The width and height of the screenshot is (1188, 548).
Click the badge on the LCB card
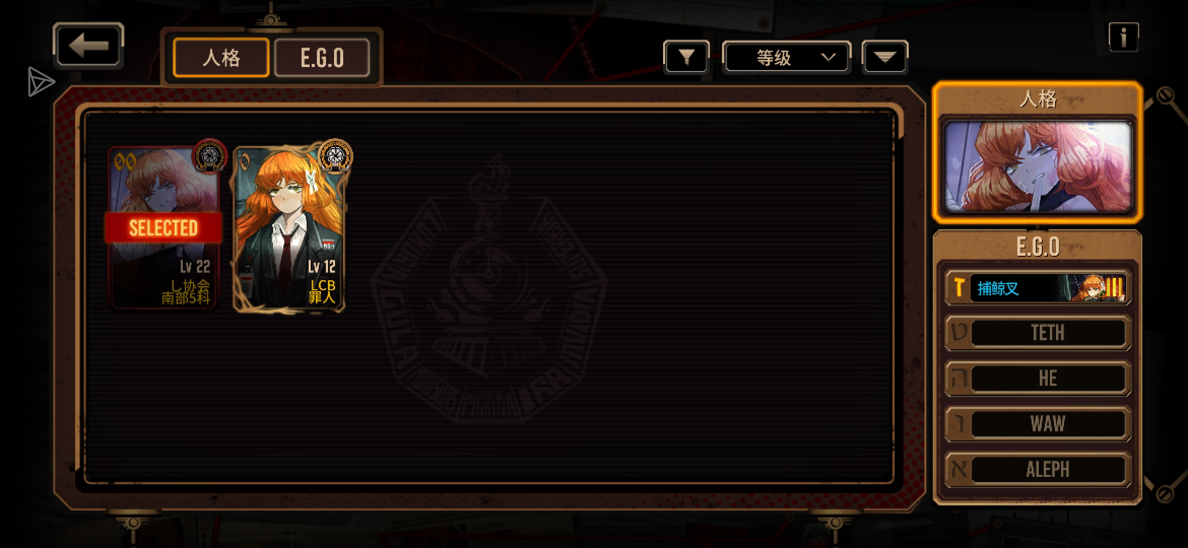pos(335,156)
